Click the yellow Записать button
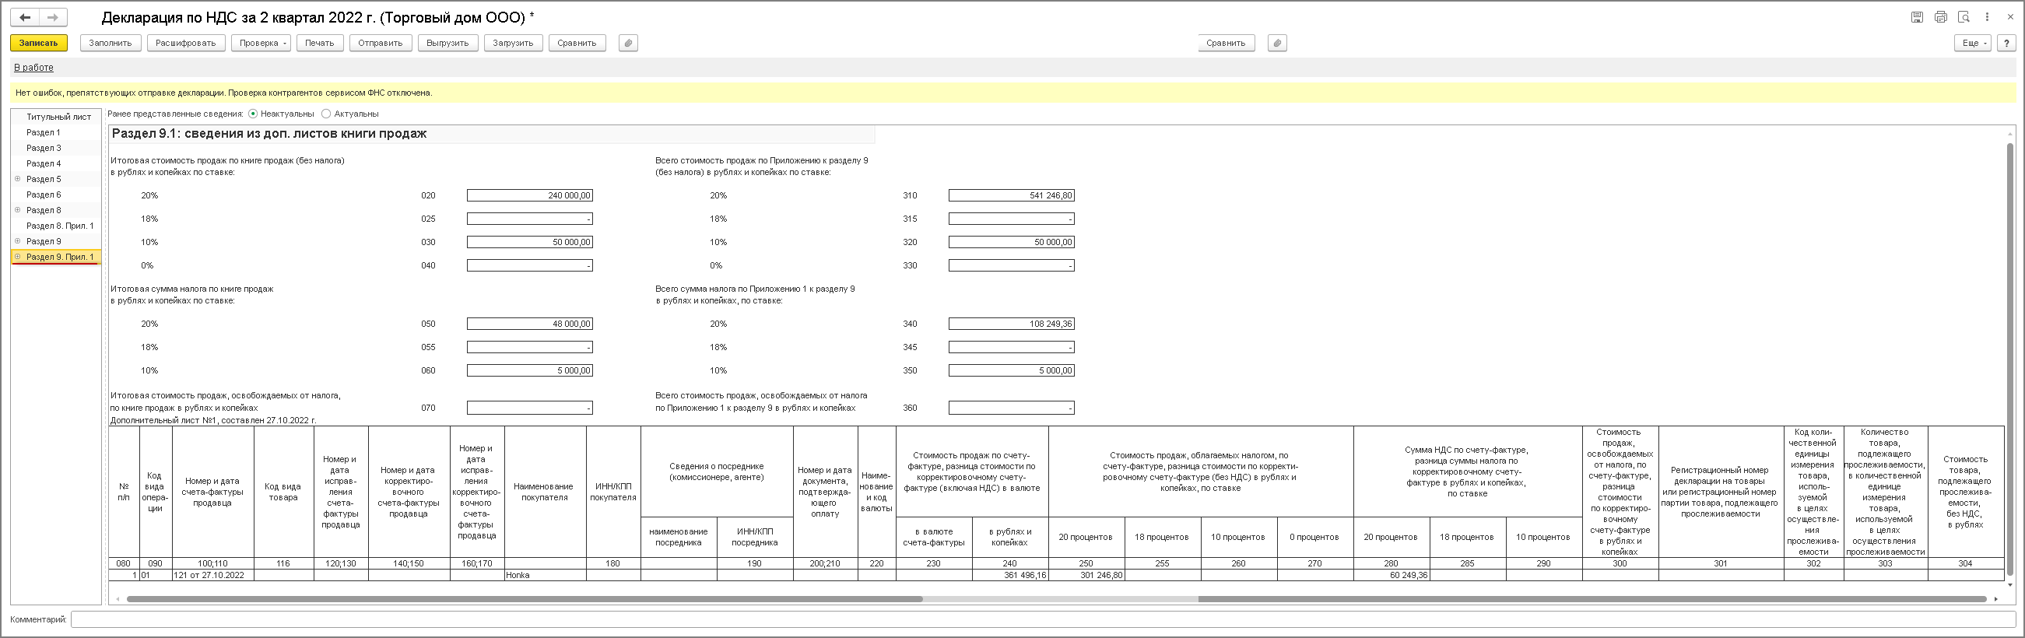2025x638 pixels. point(38,44)
